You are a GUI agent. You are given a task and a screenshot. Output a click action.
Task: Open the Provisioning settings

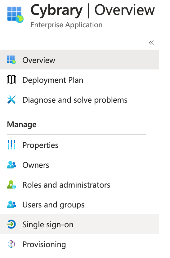tap(79, 244)
